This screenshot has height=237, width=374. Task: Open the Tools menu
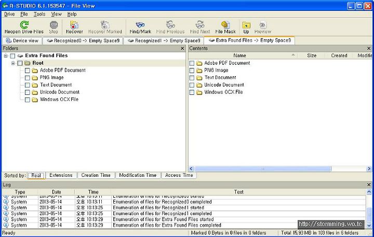[39, 15]
